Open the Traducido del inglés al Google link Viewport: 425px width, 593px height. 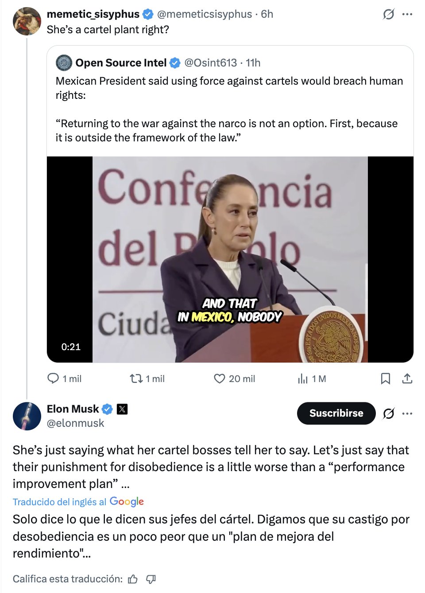pyautogui.click(x=78, y=502)
